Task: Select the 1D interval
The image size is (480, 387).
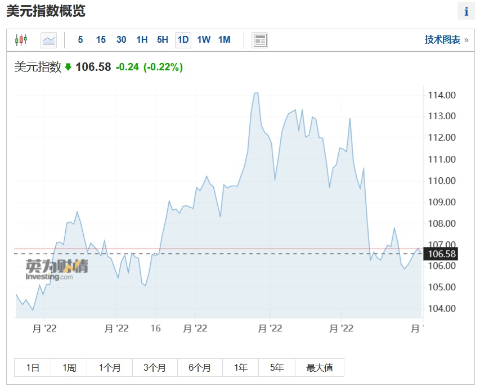Action: [x=183, y=39]
